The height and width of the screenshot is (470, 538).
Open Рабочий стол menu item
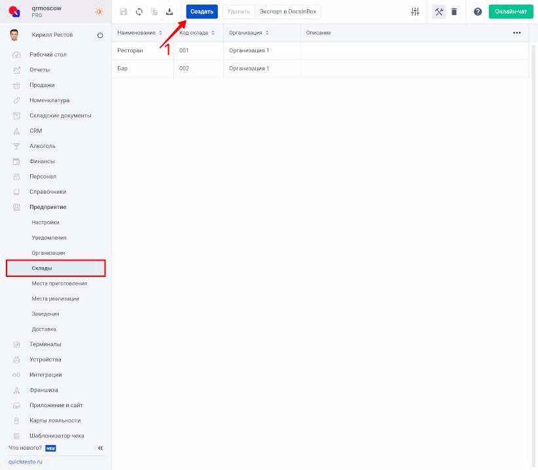pos(48,54)
